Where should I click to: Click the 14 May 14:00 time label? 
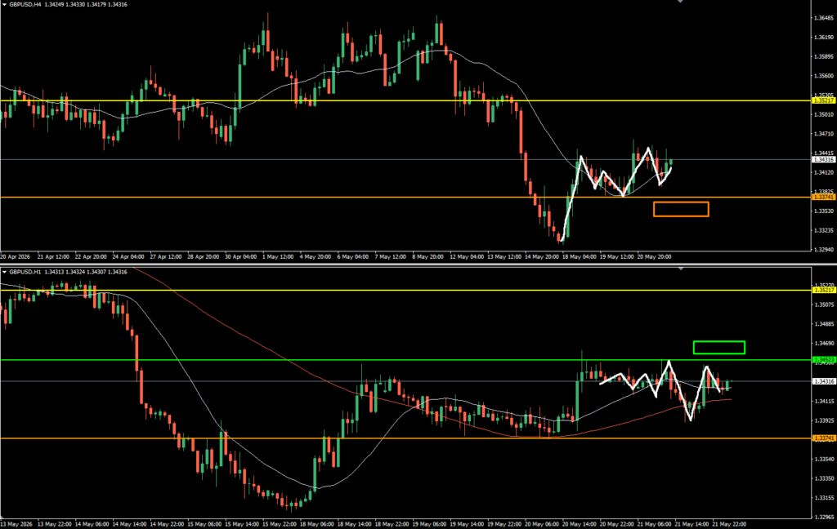[129, 524]
